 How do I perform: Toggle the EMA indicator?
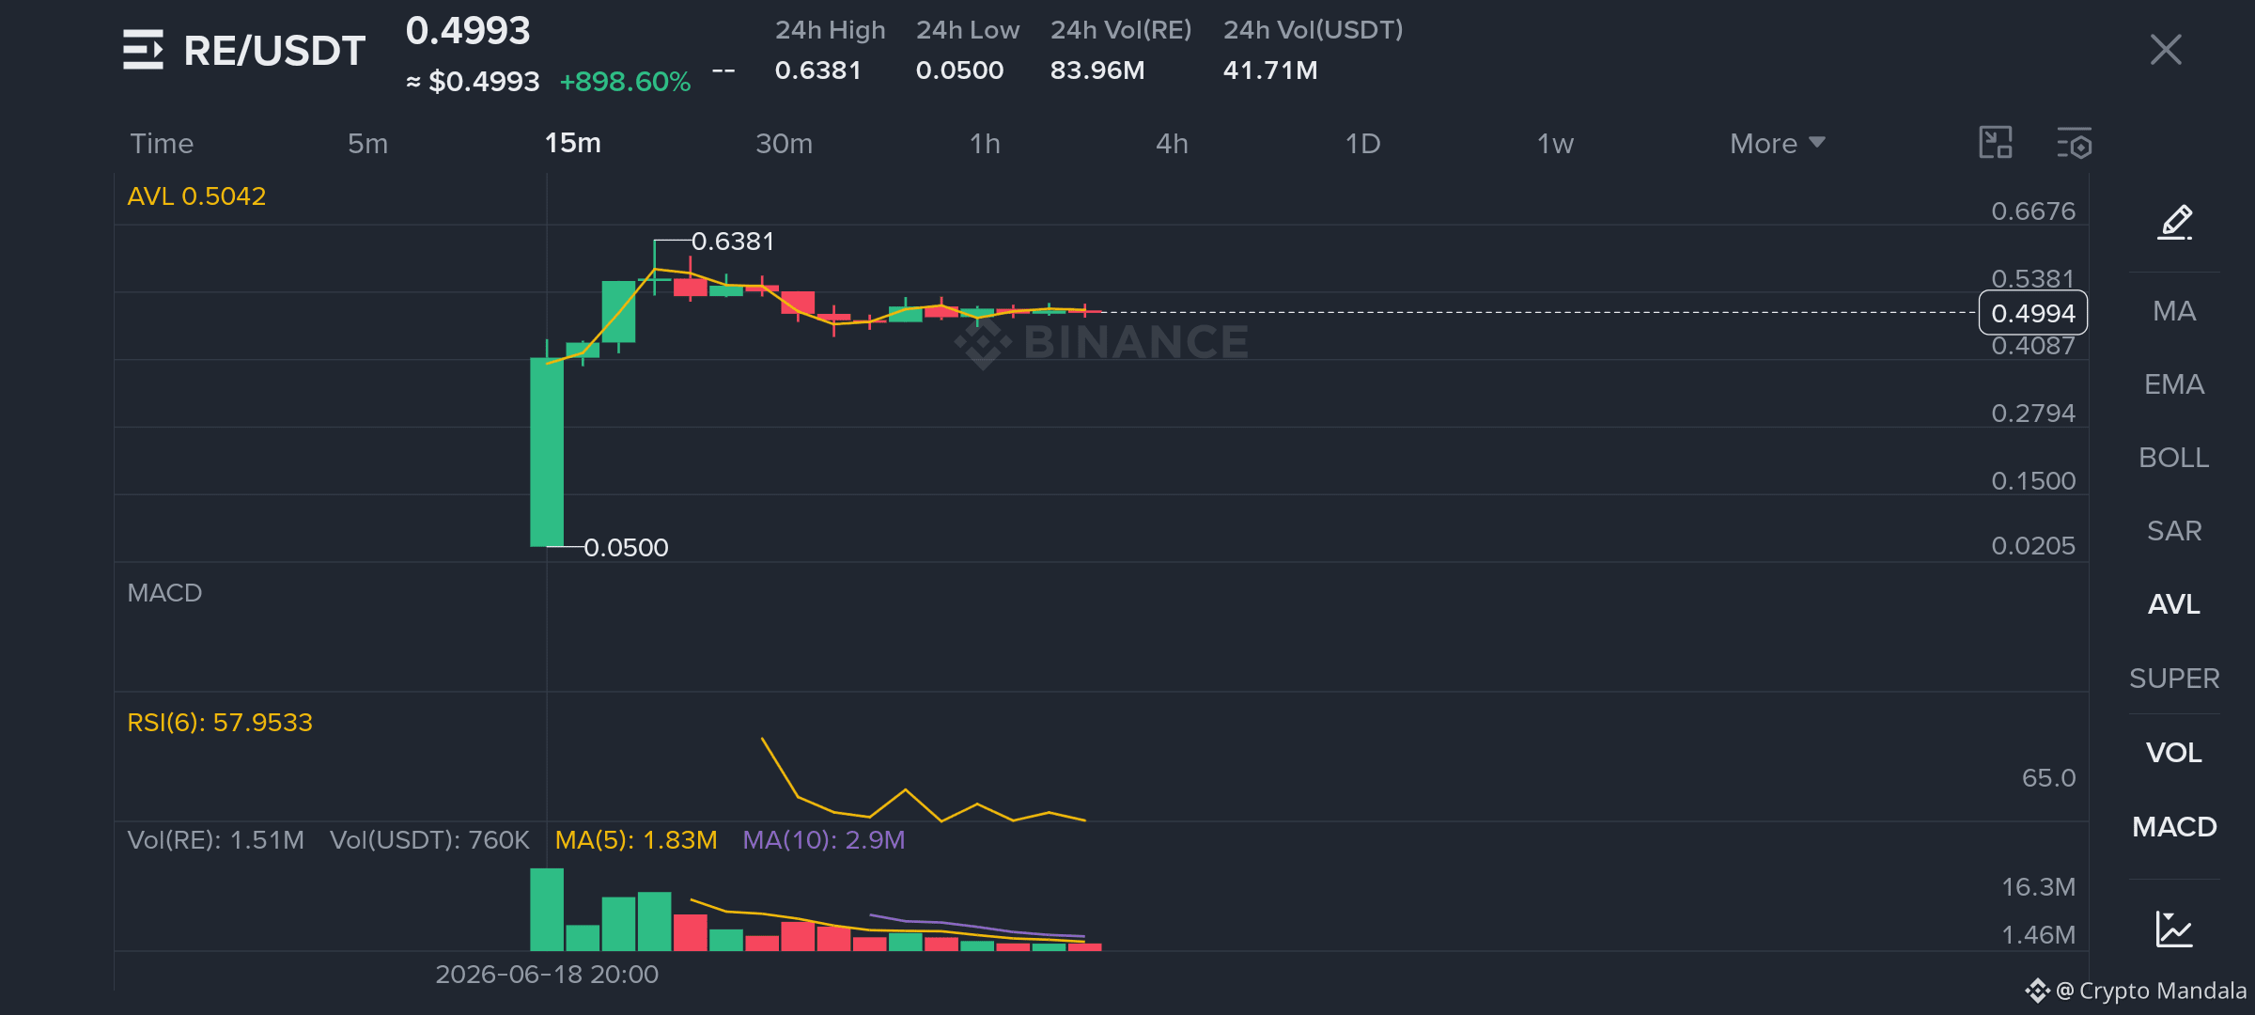click(2174, 384)
